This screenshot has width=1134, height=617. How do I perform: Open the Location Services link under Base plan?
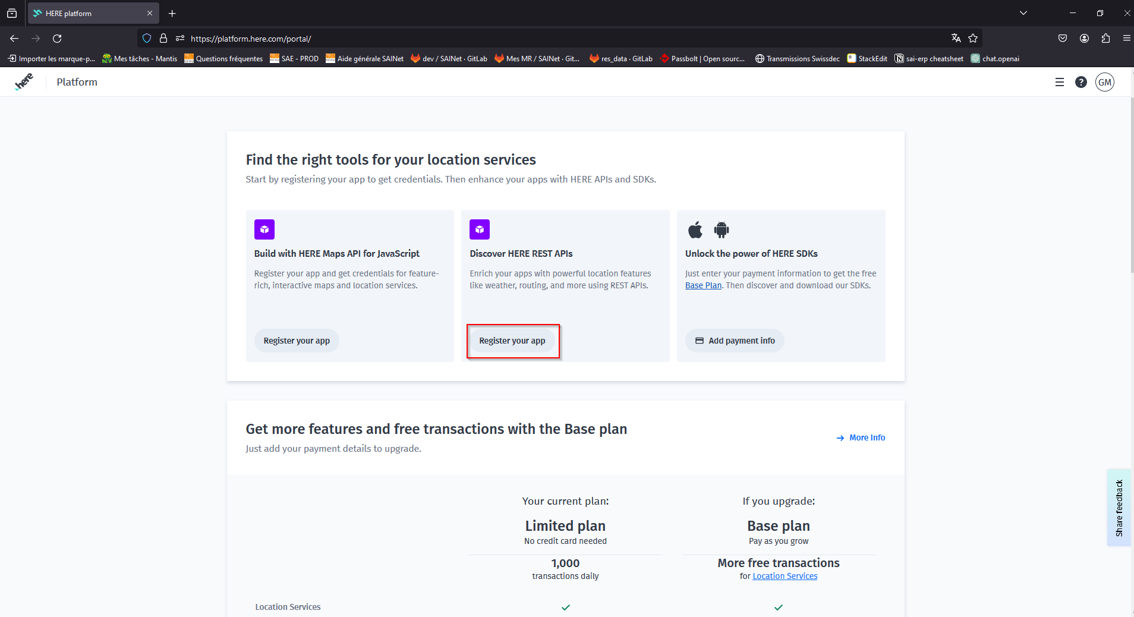[785, 576]
